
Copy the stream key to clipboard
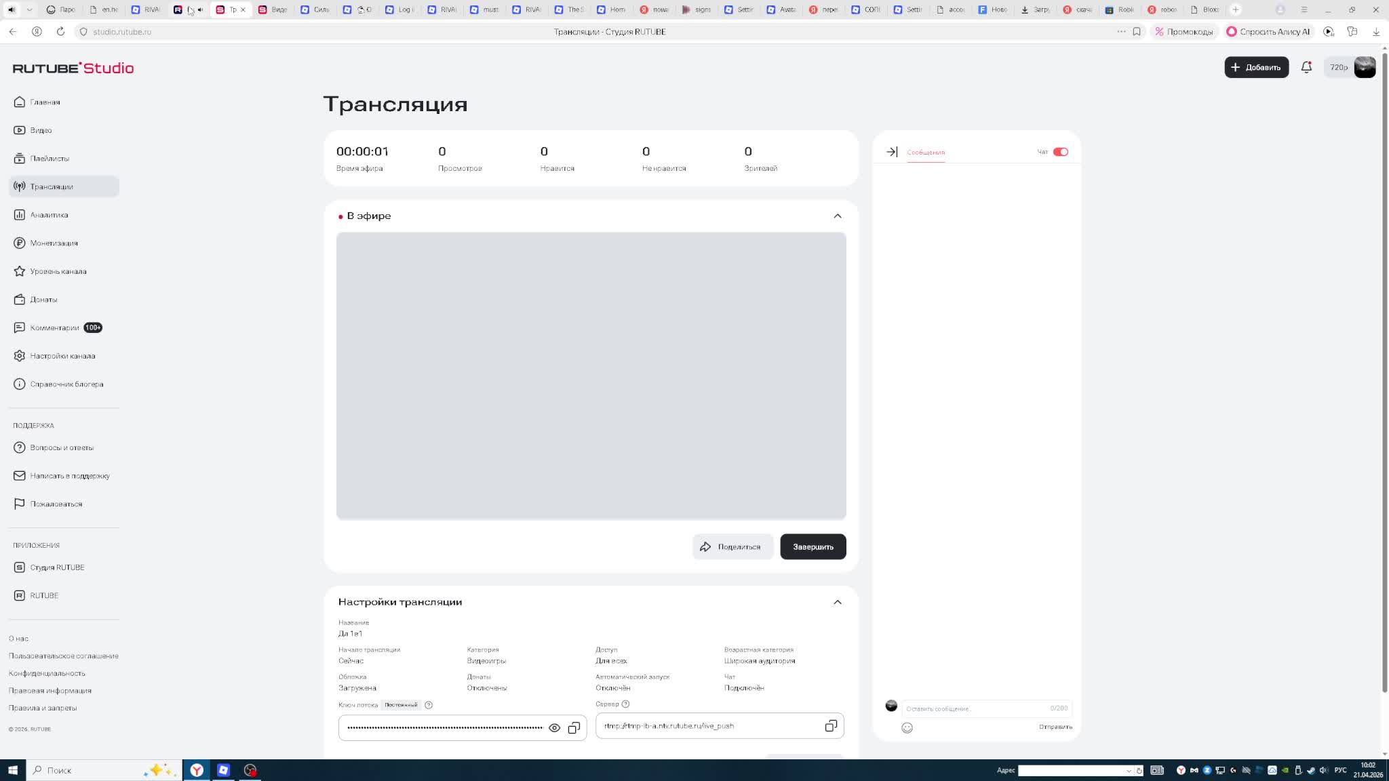pos(574,727)
